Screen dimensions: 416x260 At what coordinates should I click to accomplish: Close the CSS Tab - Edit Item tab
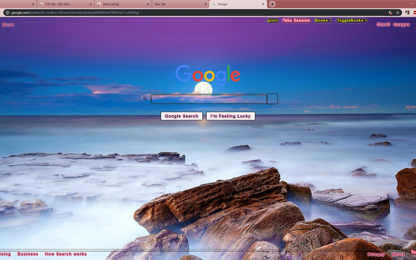click(x=91, y=4)
